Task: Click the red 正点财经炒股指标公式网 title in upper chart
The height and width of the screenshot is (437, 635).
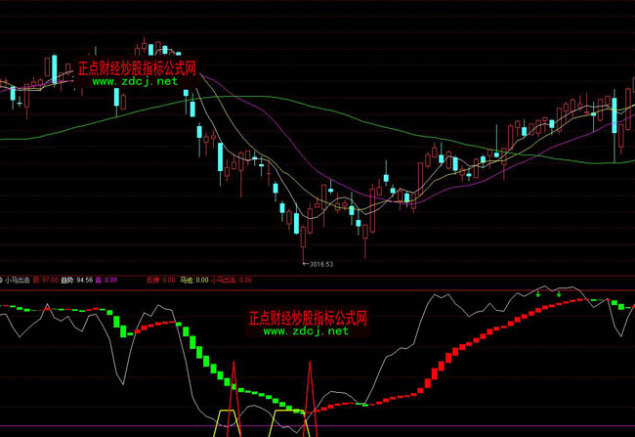Action: click(137, 68)
